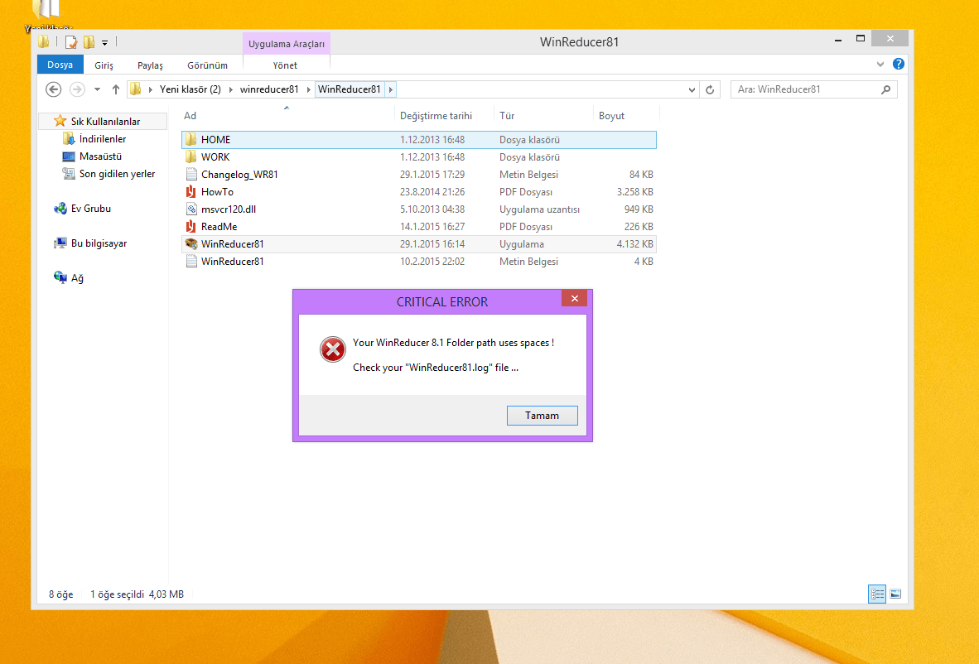Select the HOME folder icon

pyautogui.click(x=191, y=139)
